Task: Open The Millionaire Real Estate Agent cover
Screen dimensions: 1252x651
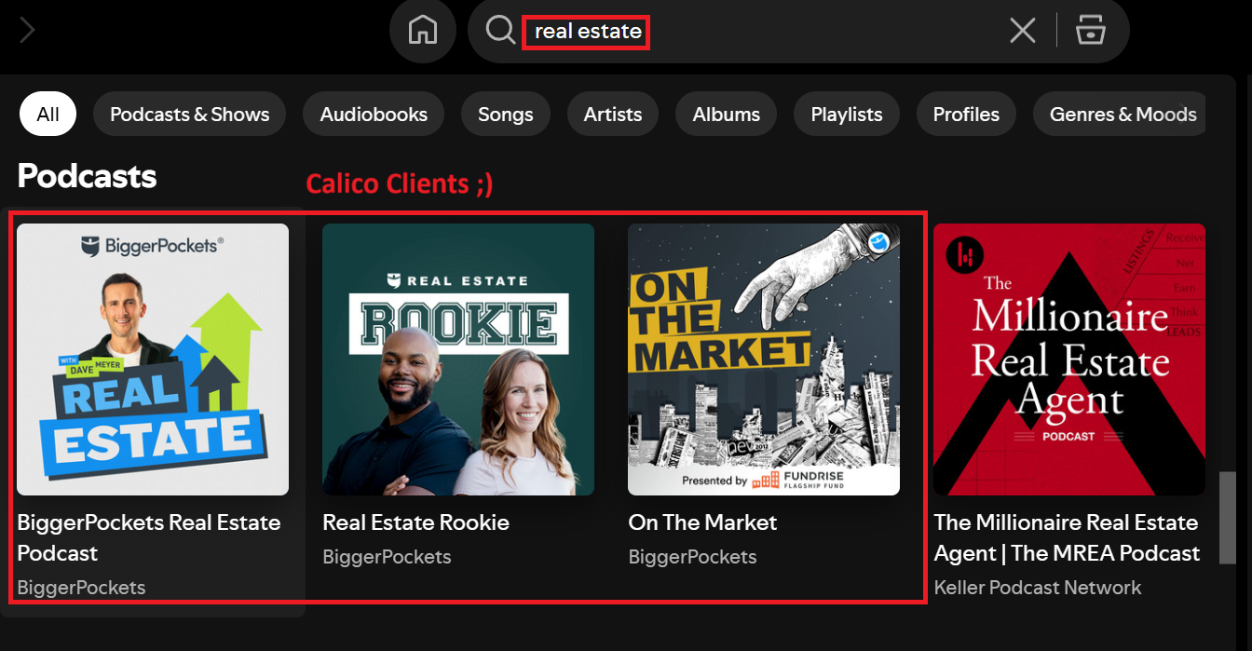Action: 1069,359
